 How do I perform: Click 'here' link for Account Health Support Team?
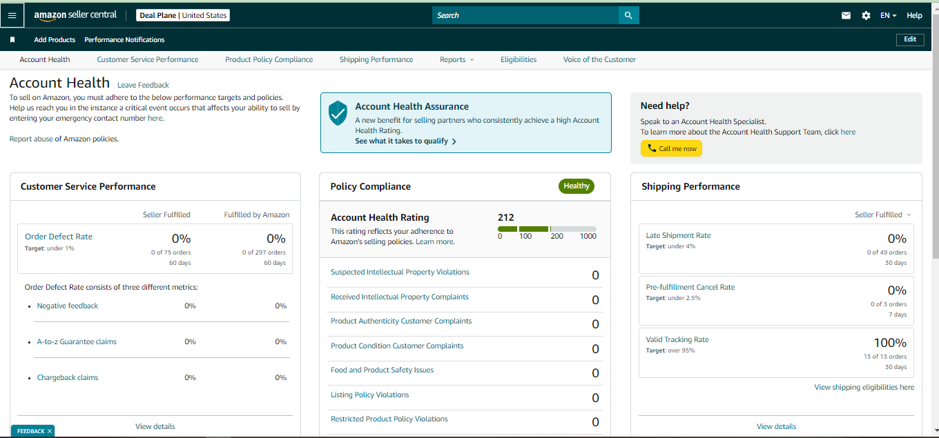pyautogui.click(x=848, y=132)
